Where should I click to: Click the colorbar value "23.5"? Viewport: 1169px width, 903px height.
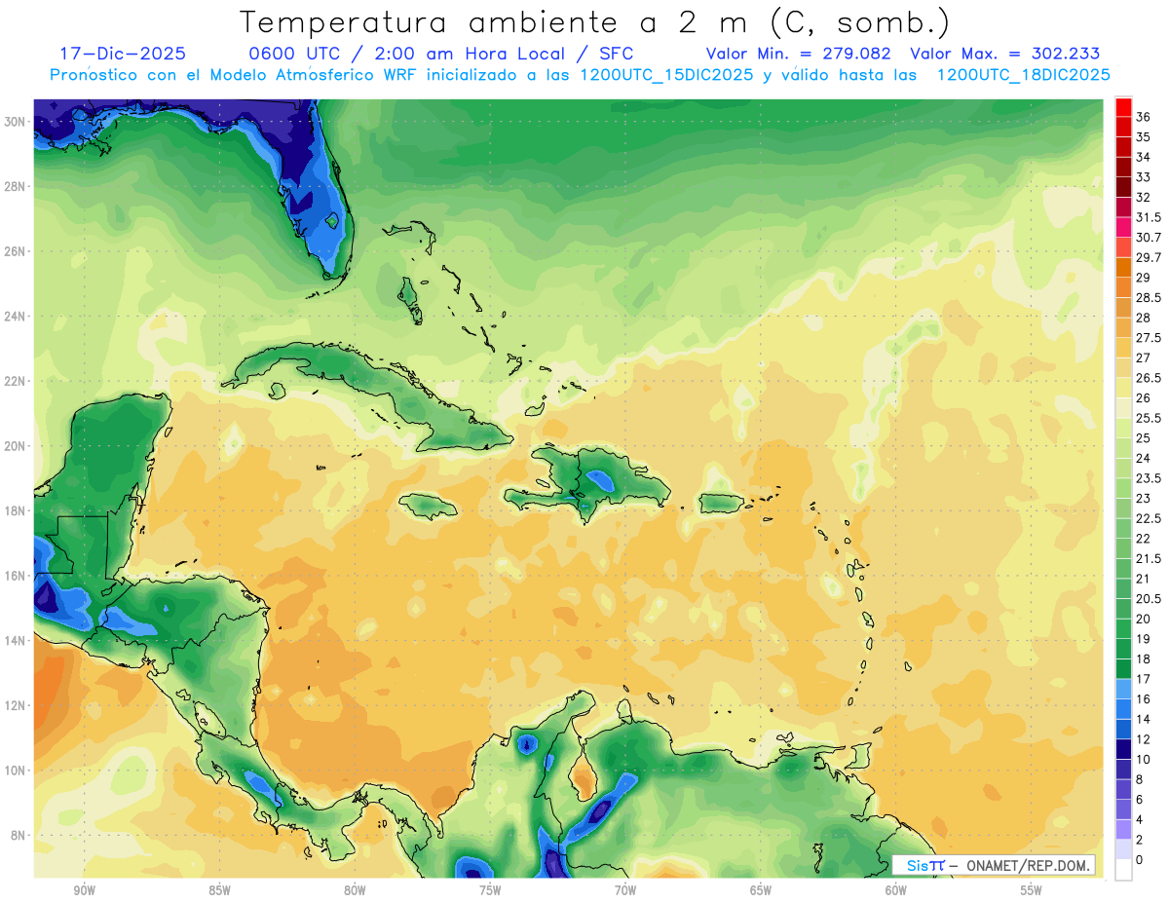(1149, 478)
